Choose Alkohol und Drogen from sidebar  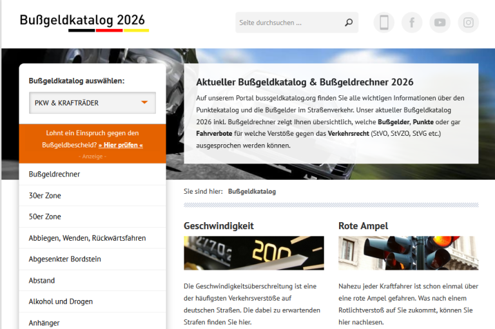tap(61, 301)
